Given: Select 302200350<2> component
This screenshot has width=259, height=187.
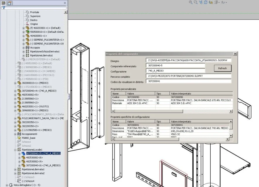Looking at the screenshot, I should click(30, 126).
